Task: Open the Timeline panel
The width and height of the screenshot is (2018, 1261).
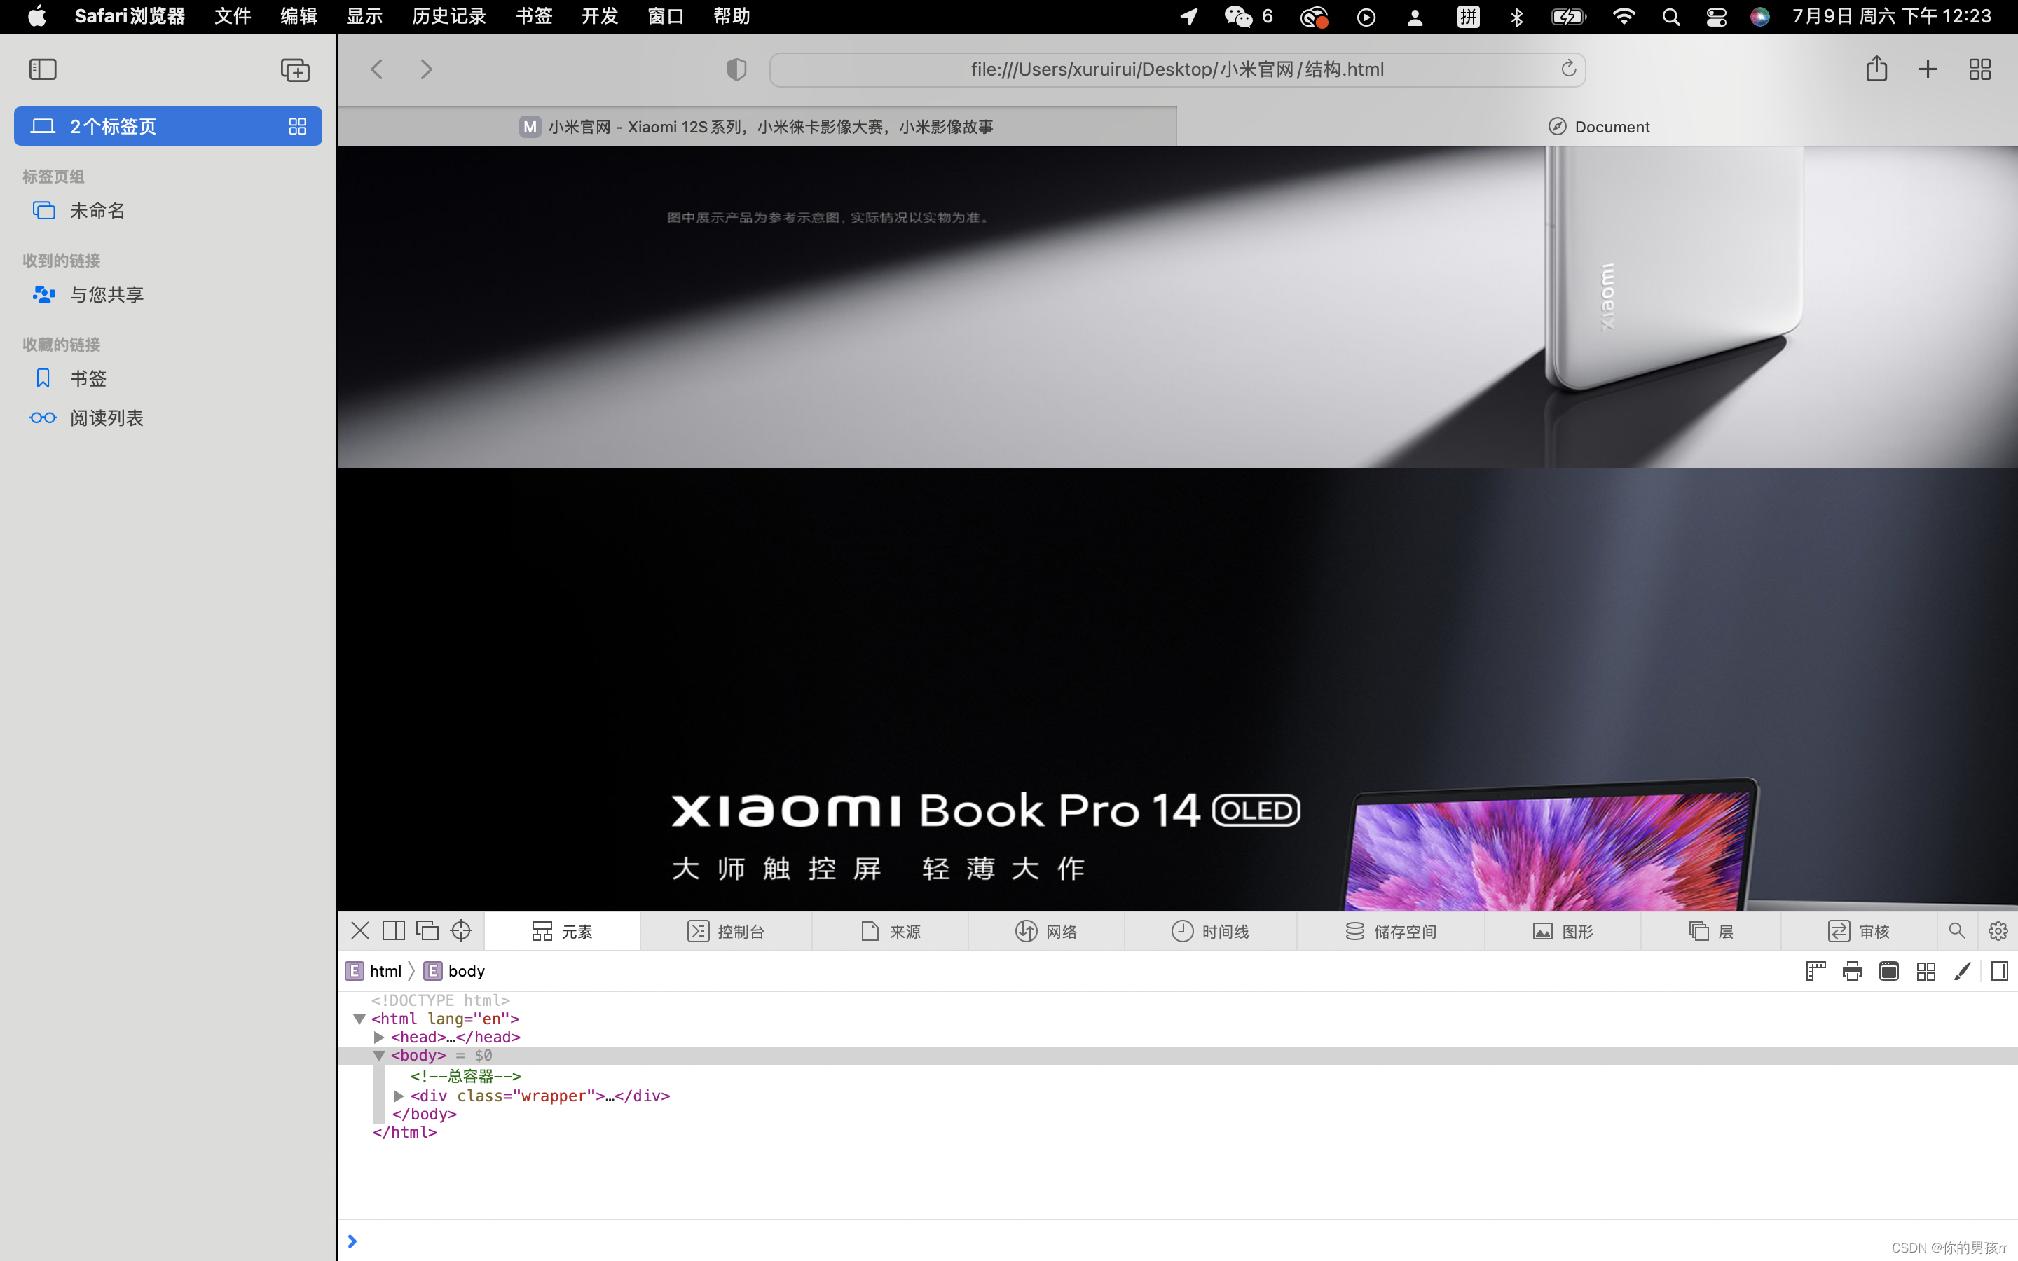Action: tap(1212, 930)
